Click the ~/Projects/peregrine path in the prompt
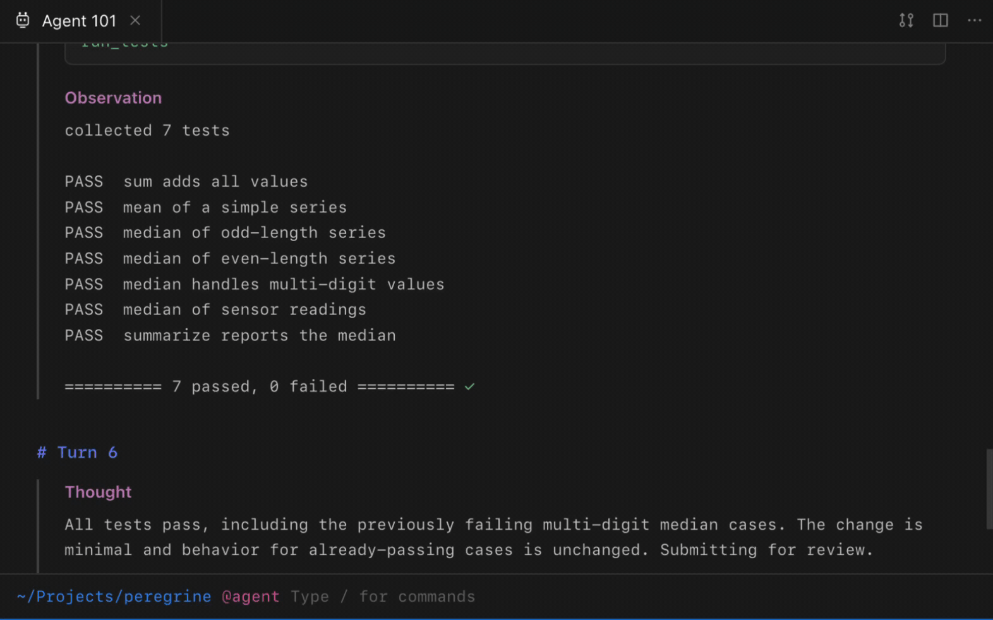This screenshot has height=620, width=993. (114, 597)
